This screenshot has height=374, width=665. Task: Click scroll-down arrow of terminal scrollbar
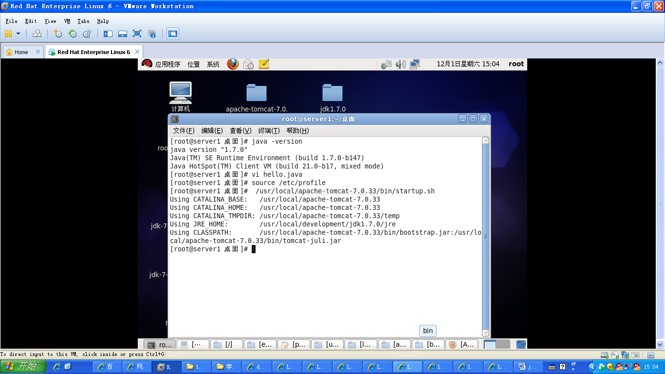[x=485, y=333]
